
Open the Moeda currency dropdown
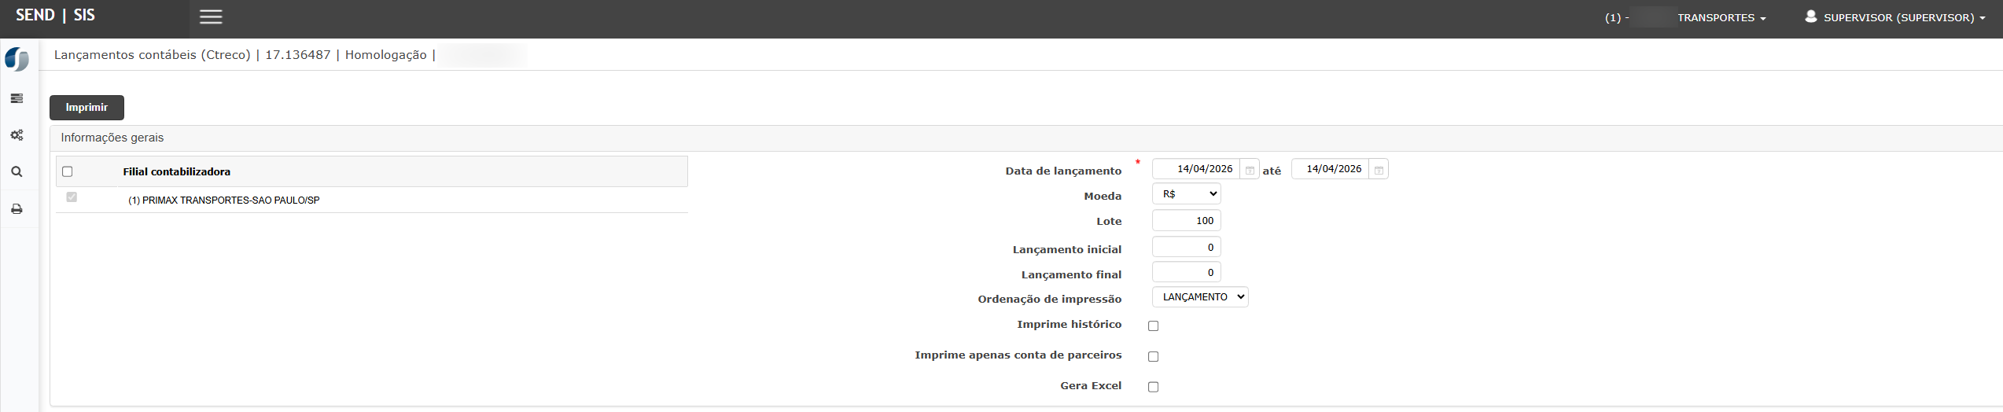[1186, 194]
